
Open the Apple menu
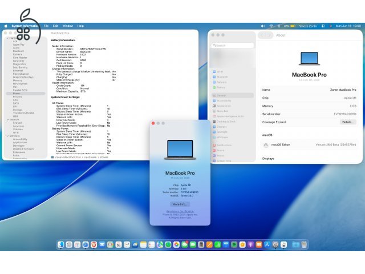point(6,26)
